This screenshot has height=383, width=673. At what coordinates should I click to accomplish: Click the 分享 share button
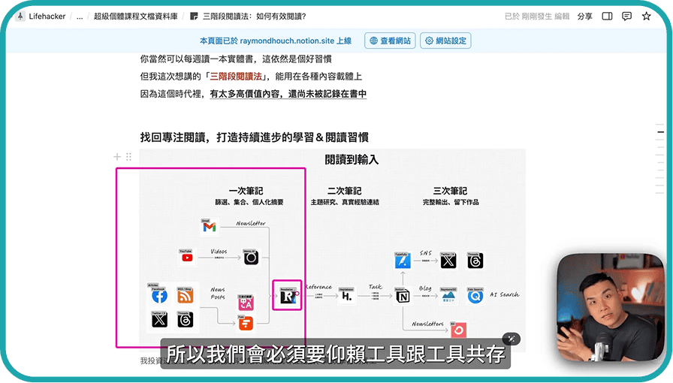584,17
